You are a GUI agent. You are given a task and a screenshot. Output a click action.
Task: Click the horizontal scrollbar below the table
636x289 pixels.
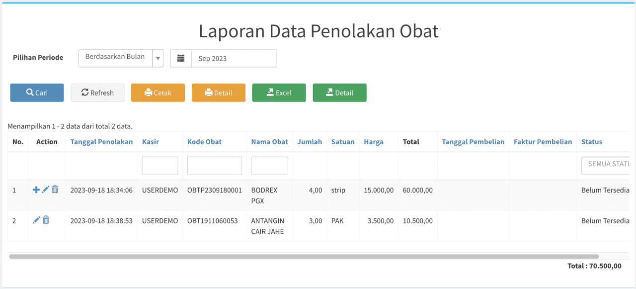click(304, 257)
